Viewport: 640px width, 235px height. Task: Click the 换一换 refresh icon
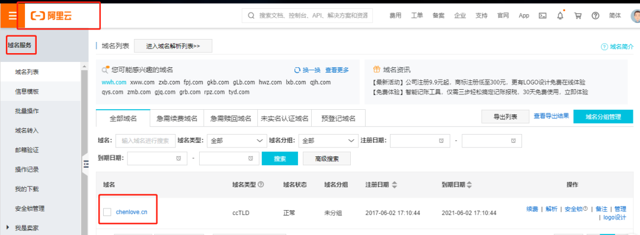point(297,70)
